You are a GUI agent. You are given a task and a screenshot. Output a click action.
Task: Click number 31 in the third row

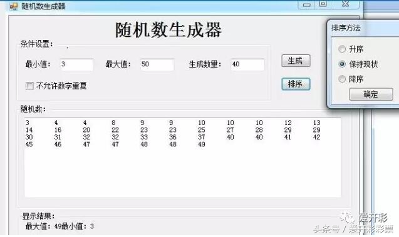click(x=58, y=137)
